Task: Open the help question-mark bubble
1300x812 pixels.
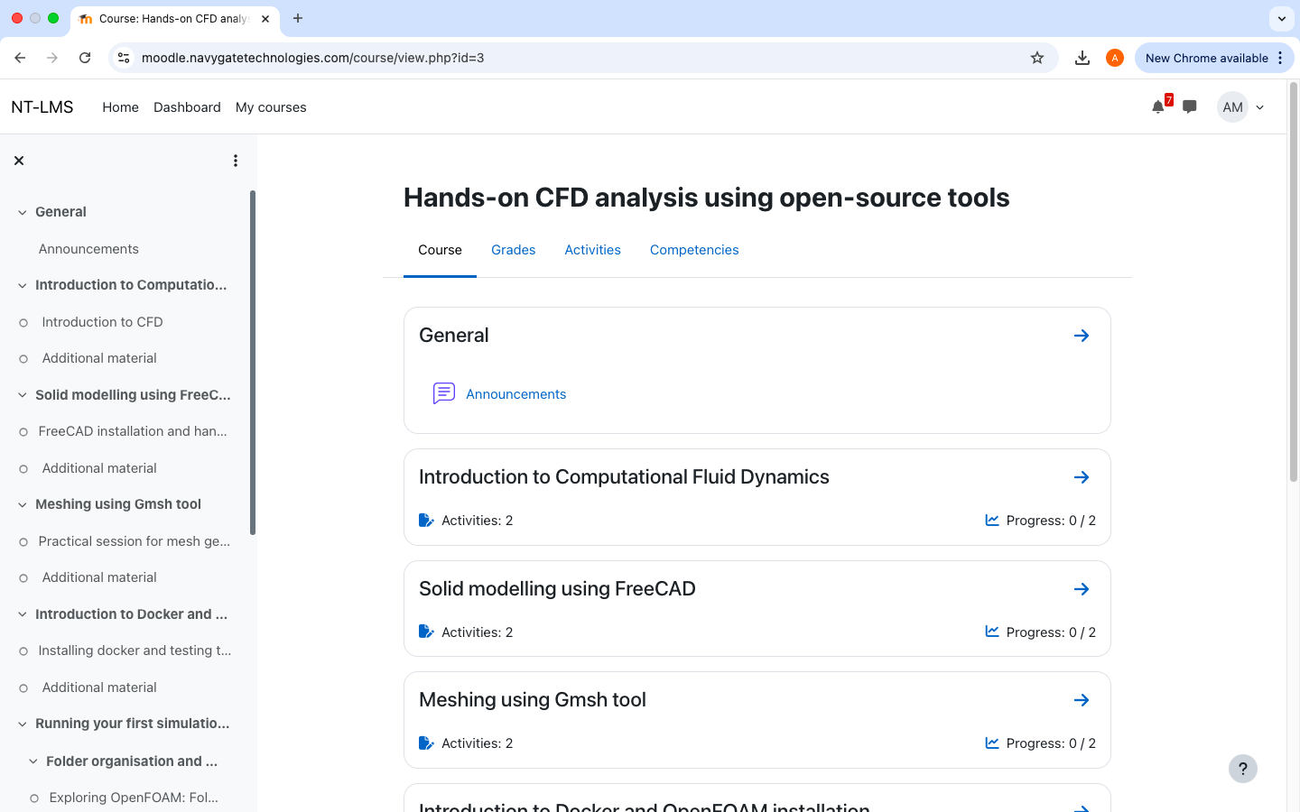Action: pyautogui.click(x=1243, y=769)
